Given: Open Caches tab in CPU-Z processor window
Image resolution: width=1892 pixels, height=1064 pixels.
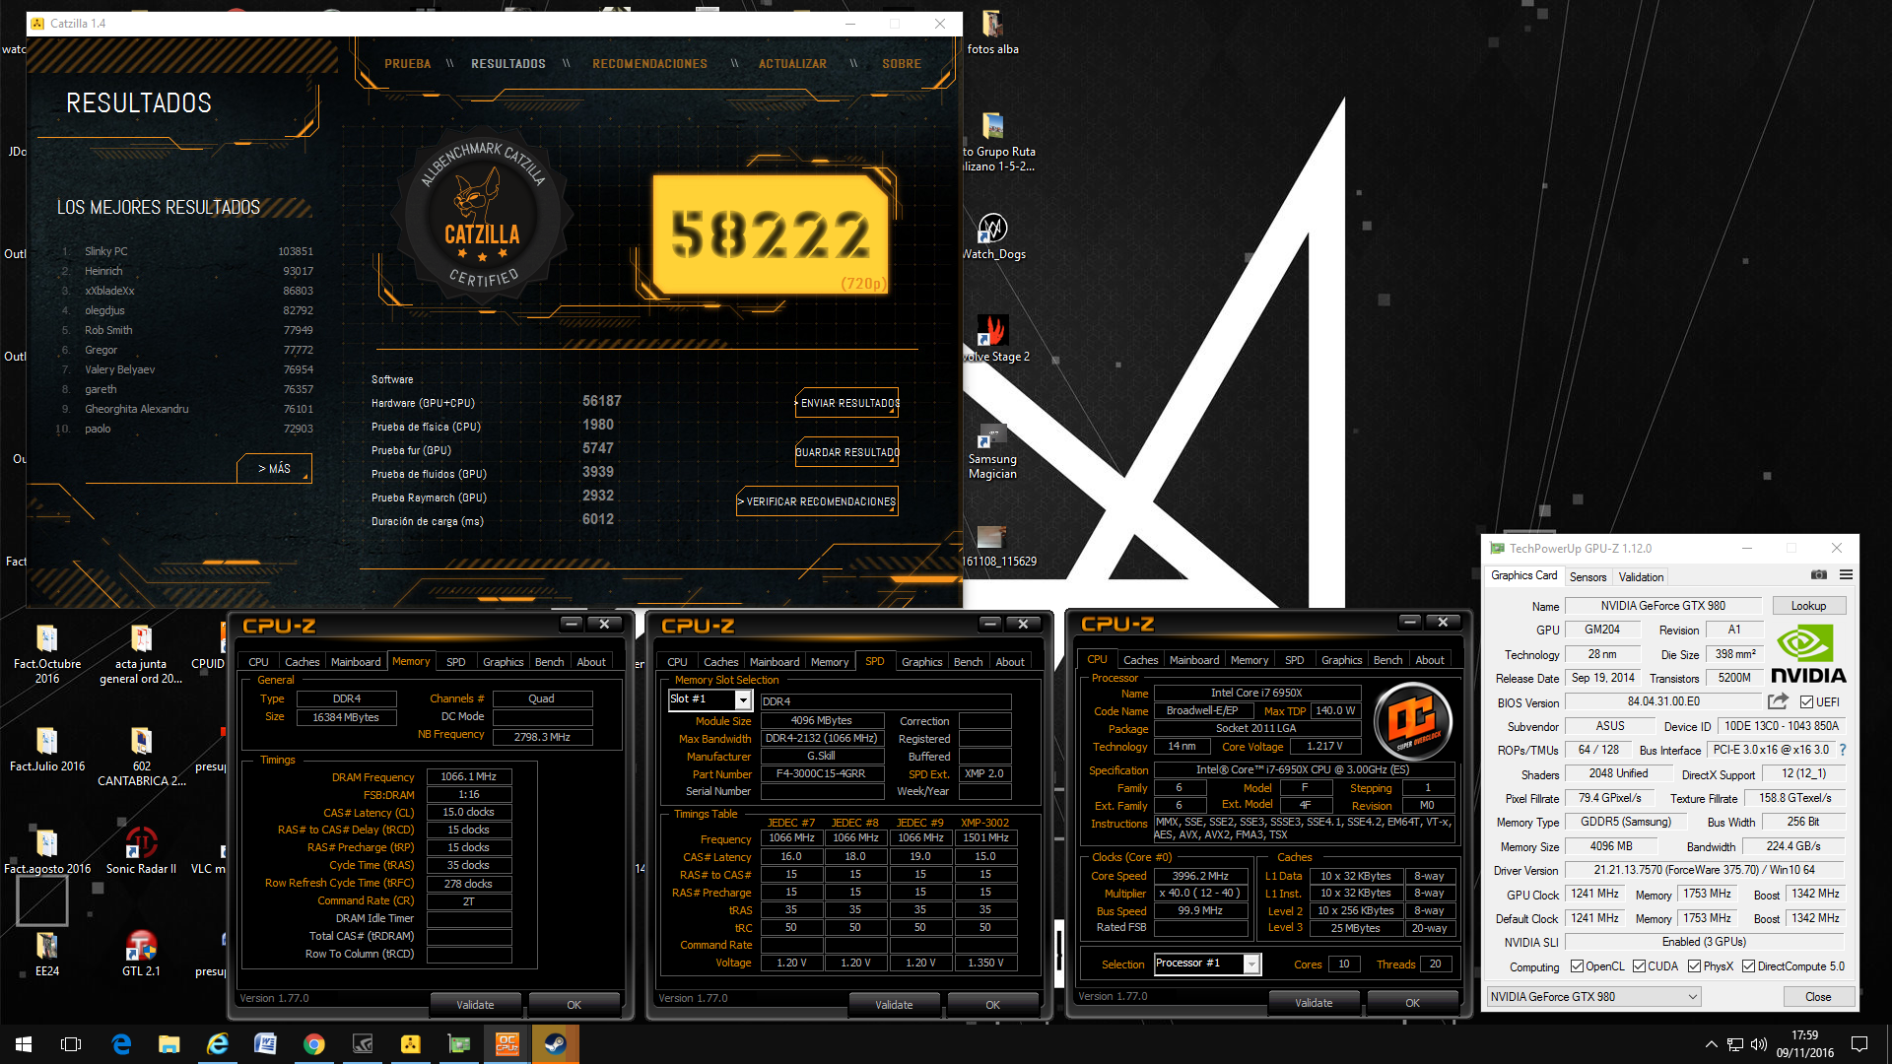Looking at the screenshot, I should click(1140, 660).
